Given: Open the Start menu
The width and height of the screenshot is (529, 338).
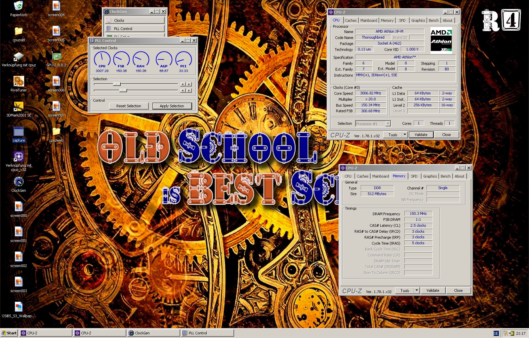Looking at the screenshot, I should [9, 333].
